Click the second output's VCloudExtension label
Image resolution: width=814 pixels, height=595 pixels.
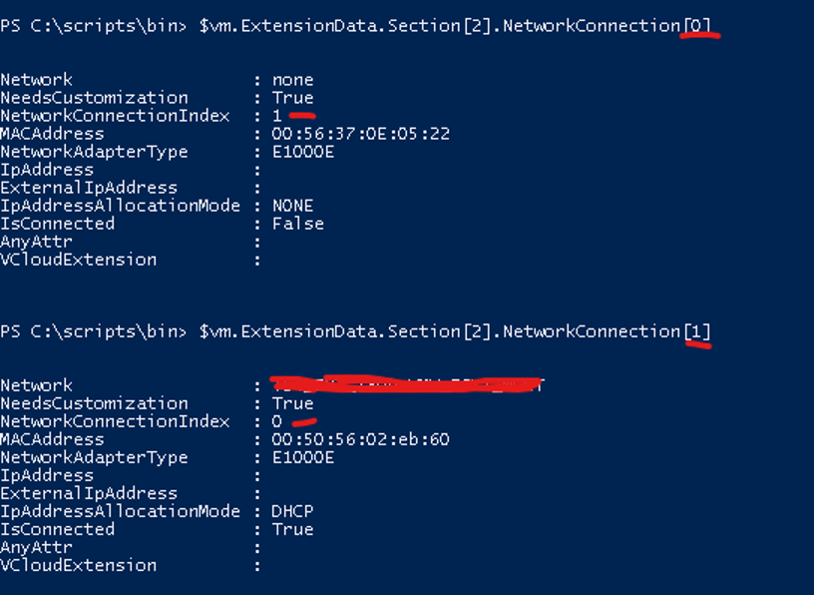click(78, 565)
